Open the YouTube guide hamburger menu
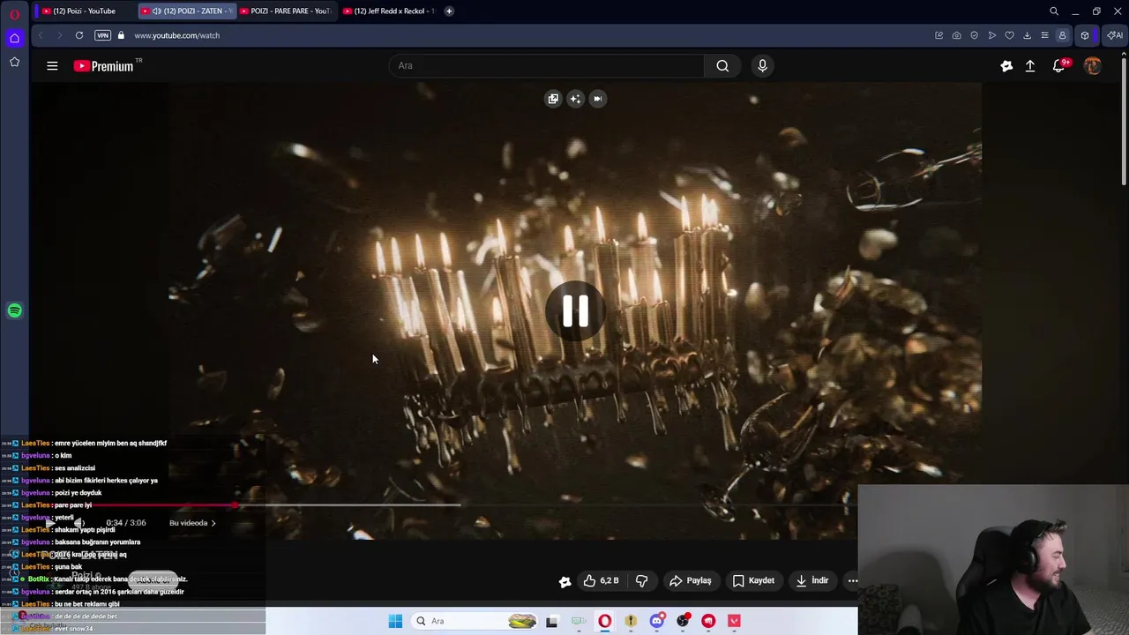Screen dimensions: 1129x635 tap(52, 65)
